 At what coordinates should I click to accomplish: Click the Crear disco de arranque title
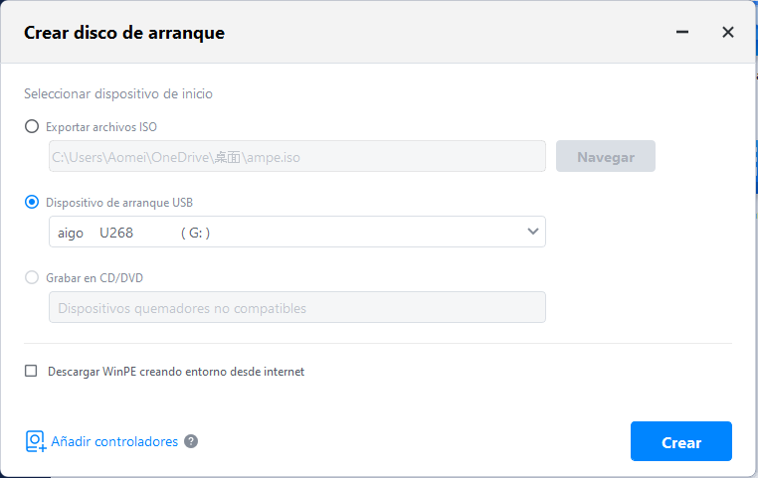[124, 33]
